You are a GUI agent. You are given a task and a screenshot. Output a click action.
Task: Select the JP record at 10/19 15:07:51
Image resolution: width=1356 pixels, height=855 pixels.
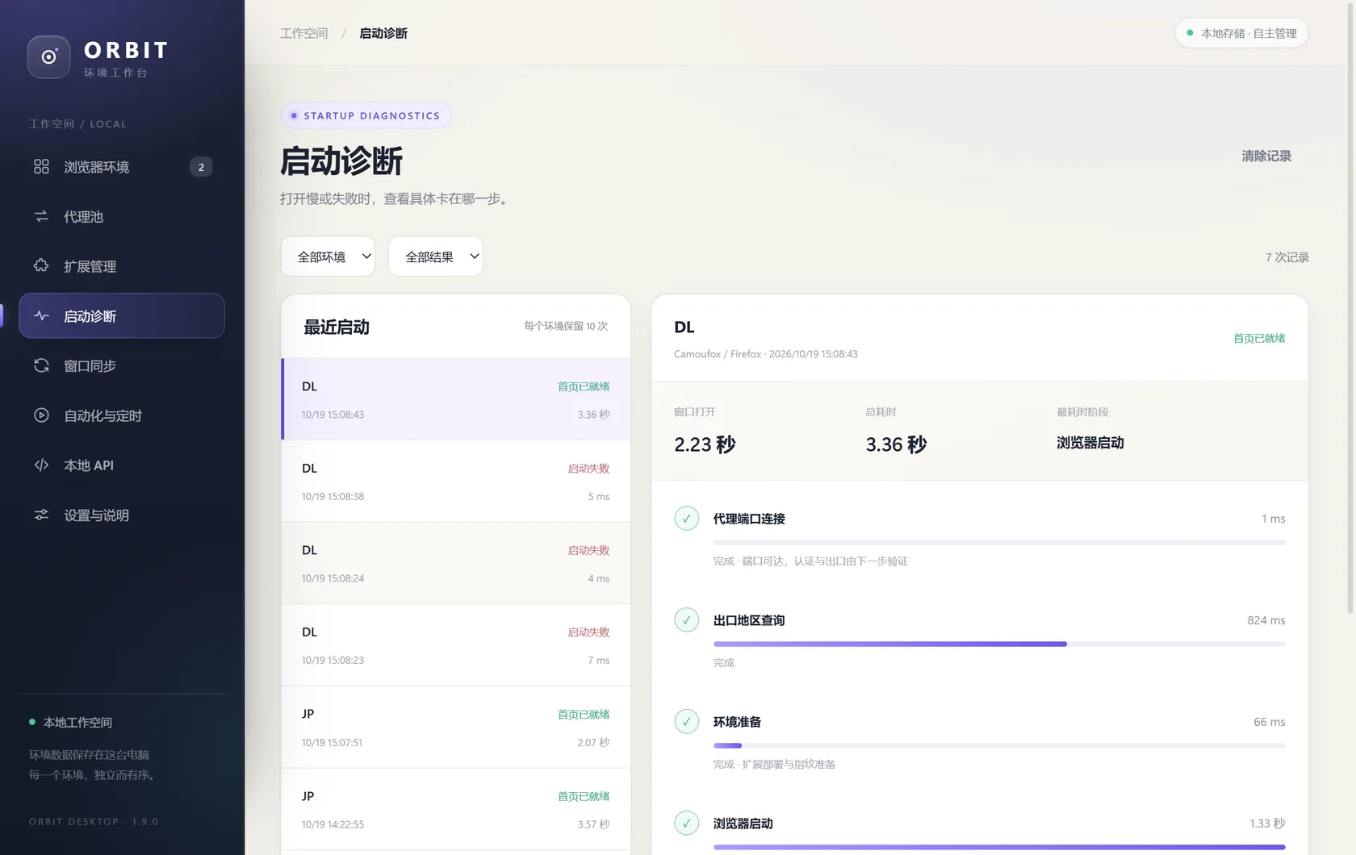click(456, 728)
